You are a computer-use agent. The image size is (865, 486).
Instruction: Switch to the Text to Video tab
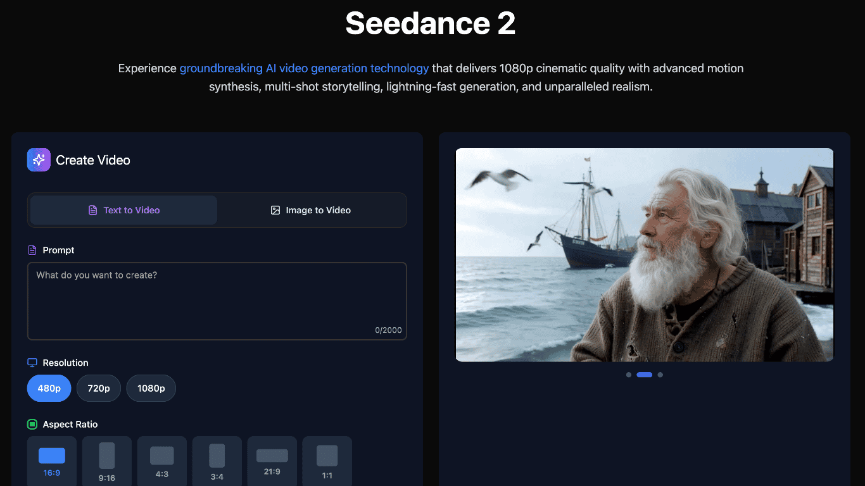123,209
